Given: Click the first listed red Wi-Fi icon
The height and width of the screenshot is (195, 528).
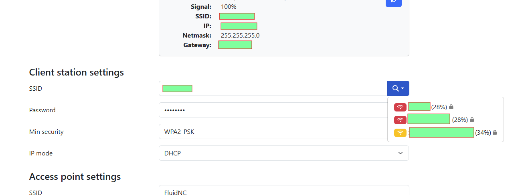Looking at the screenshot, I should click(x=400, y=107).
